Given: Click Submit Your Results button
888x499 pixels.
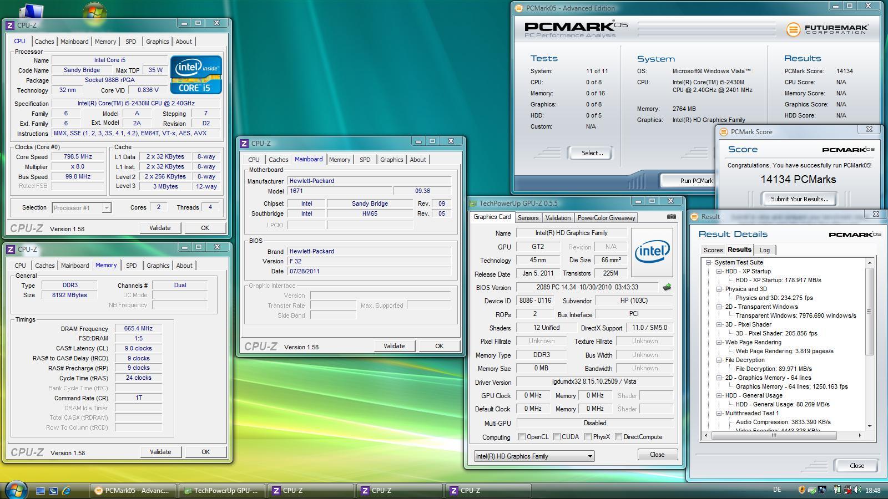Looking at the screenshot, I should point(799,199).
